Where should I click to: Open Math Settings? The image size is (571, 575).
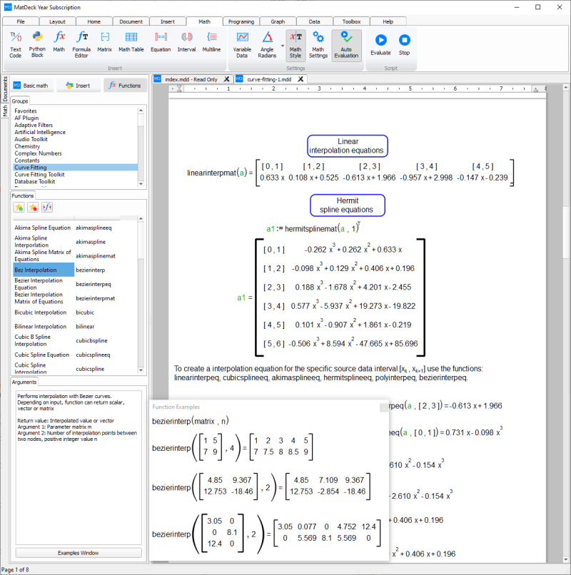[318, 45]
